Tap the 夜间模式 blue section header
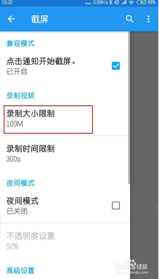This screenshot has height=279, width=159. [20, 183]
